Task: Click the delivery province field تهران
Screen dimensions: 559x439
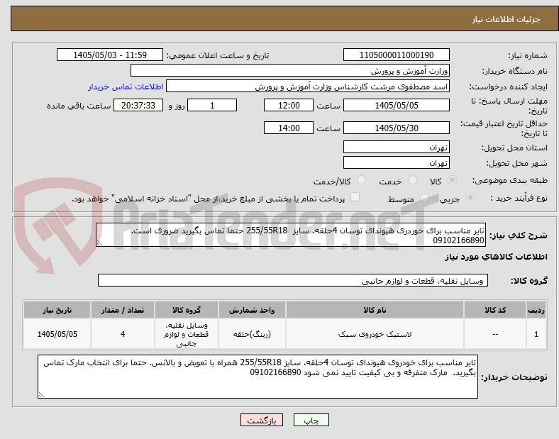Action: click(396, 148)
